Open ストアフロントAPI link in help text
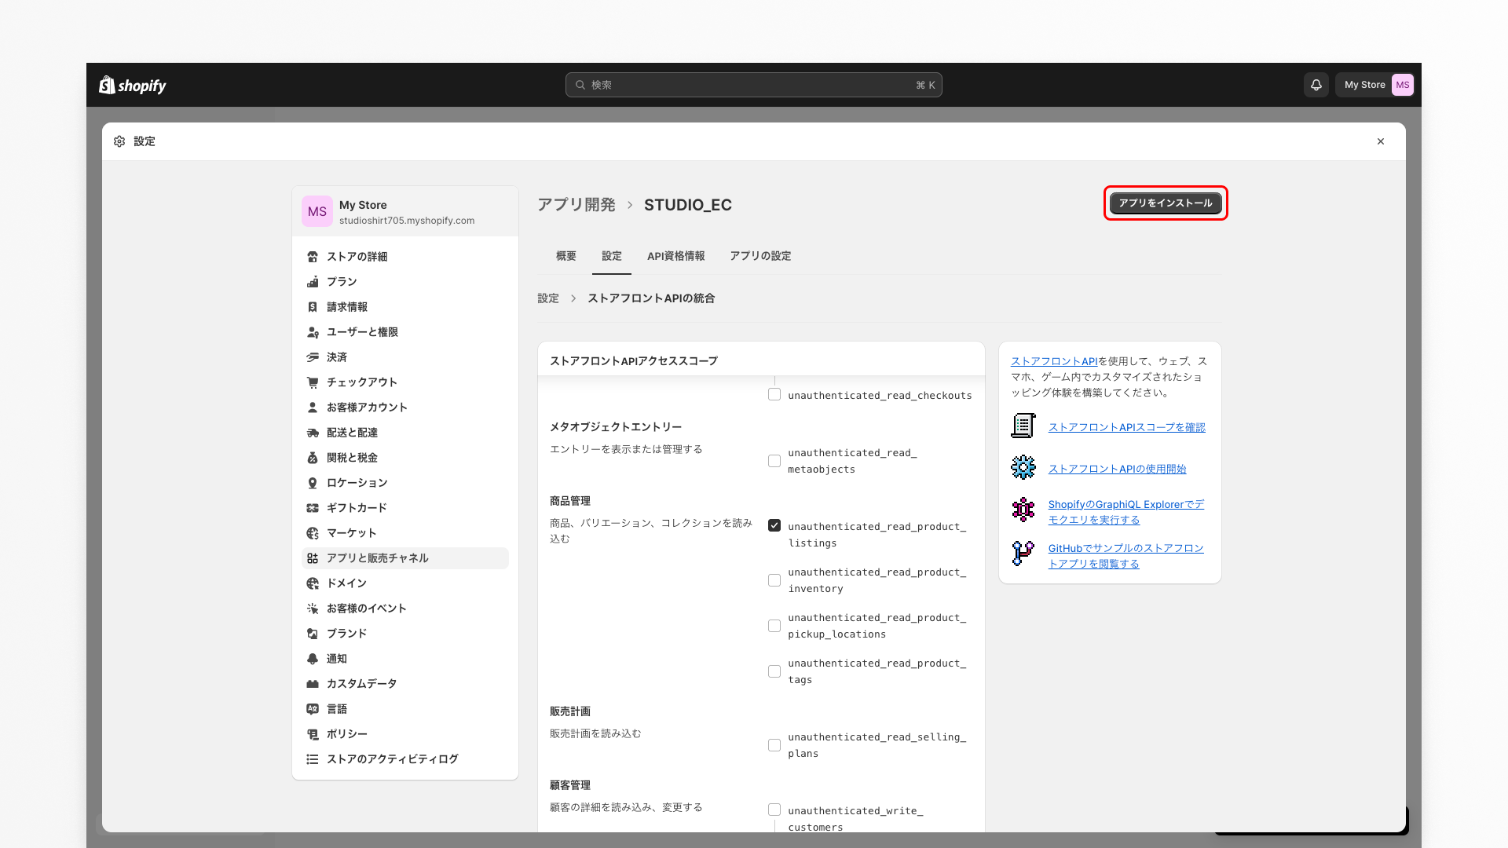The width and height of the screenshot is (1508, 848). point(1054,361)
